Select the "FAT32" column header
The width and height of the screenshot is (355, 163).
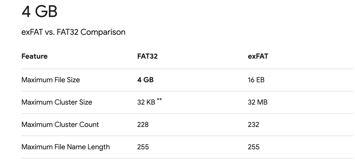tap(147, 56)
